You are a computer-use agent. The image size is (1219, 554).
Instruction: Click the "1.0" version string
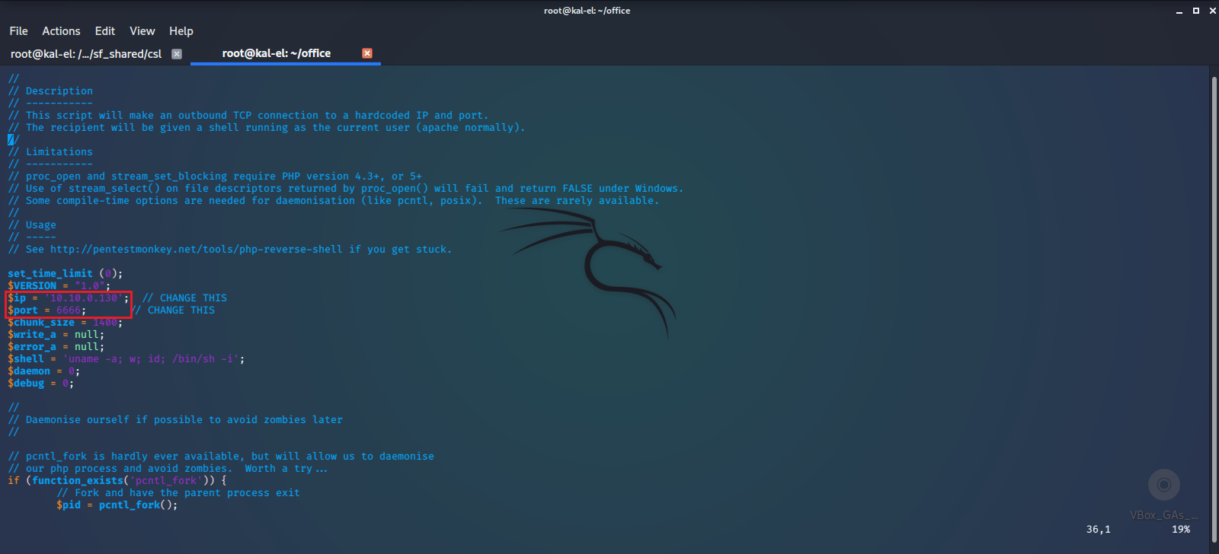[90, 285]
